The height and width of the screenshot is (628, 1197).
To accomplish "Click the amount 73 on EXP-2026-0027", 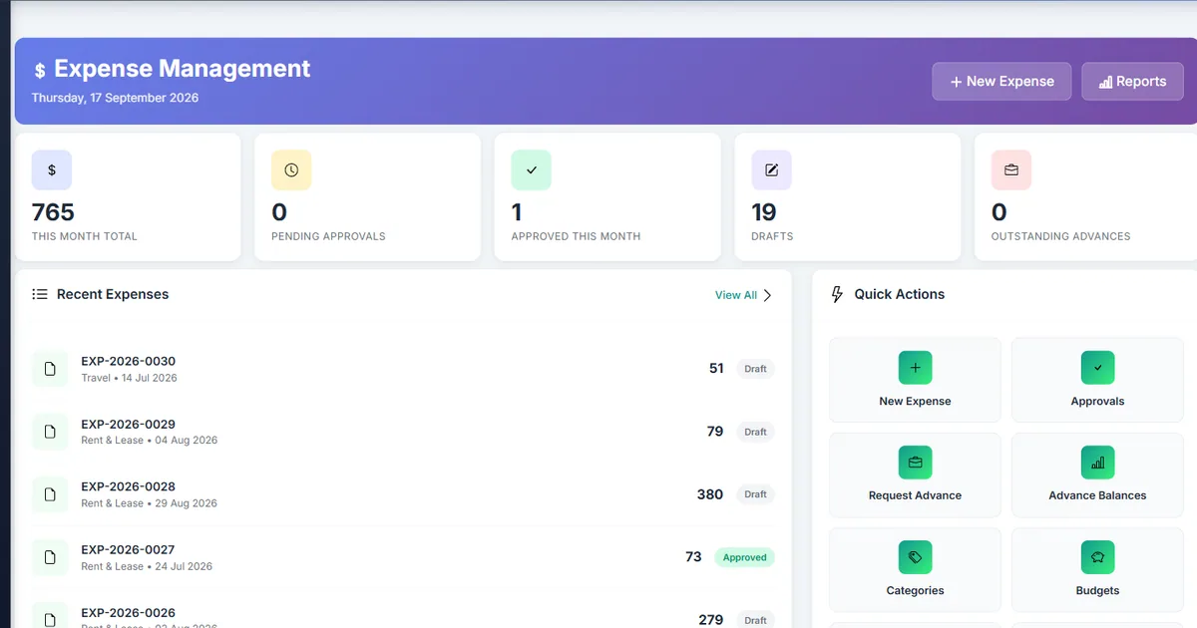I will [693, 557].
